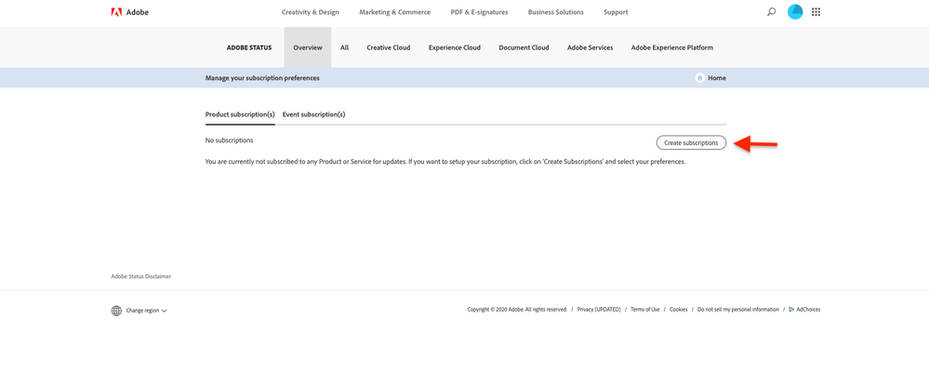Screen dimensions: 929x386
Task: Switch to Event subscription(s) tab
Action: [x=314, y=114]
